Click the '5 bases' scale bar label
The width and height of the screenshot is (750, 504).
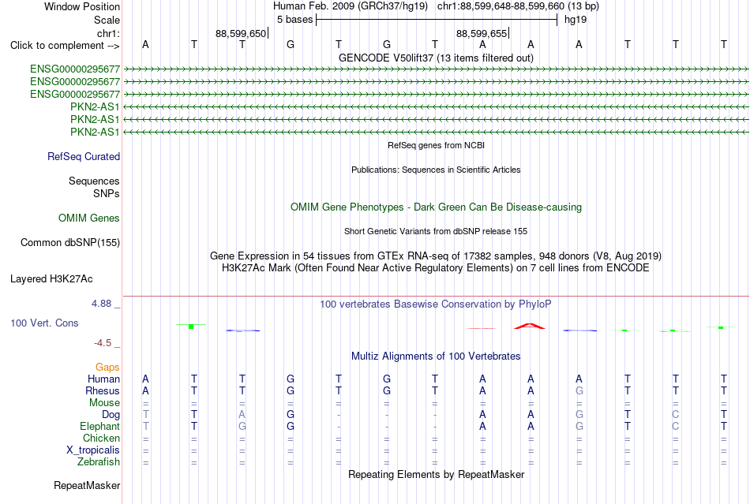click(294, 20)
